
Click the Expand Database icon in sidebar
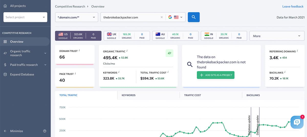tap(5, 74)
